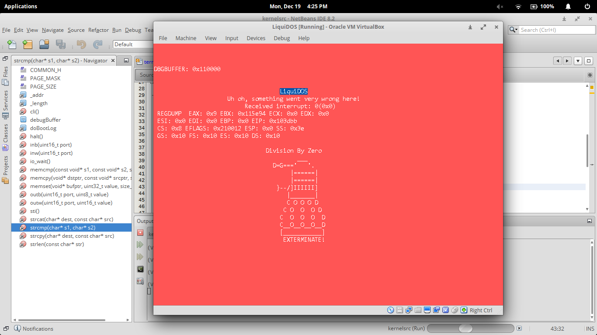Select doBootLog in Navigator
The image size is (597, 335).
point(43,128)
